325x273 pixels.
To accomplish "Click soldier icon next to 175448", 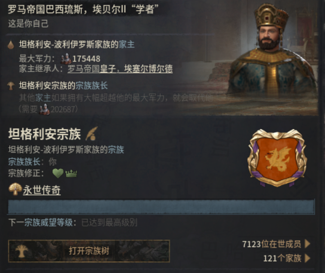I will [x=66, y=59].
